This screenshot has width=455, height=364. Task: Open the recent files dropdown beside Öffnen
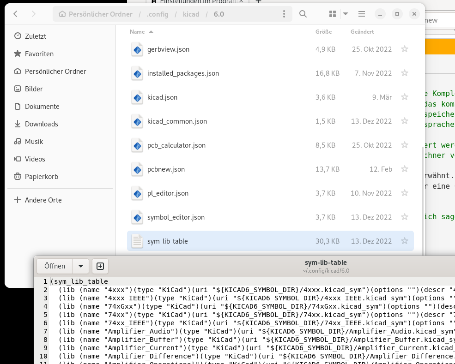[x=81, y=266]
